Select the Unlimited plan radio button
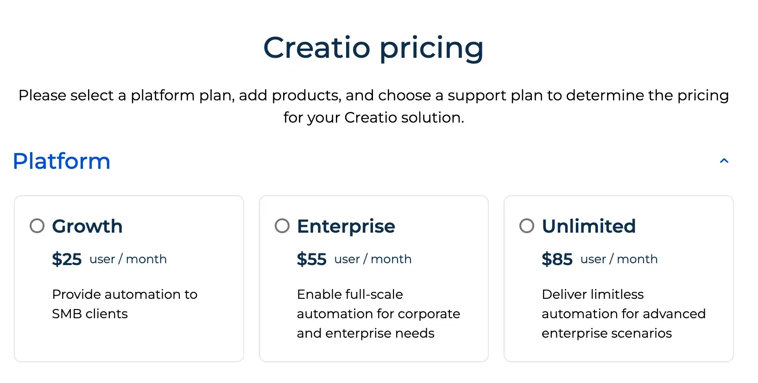The height and width of the screenshot is (383, 758). pyautogui.click(x=526, y=226)
